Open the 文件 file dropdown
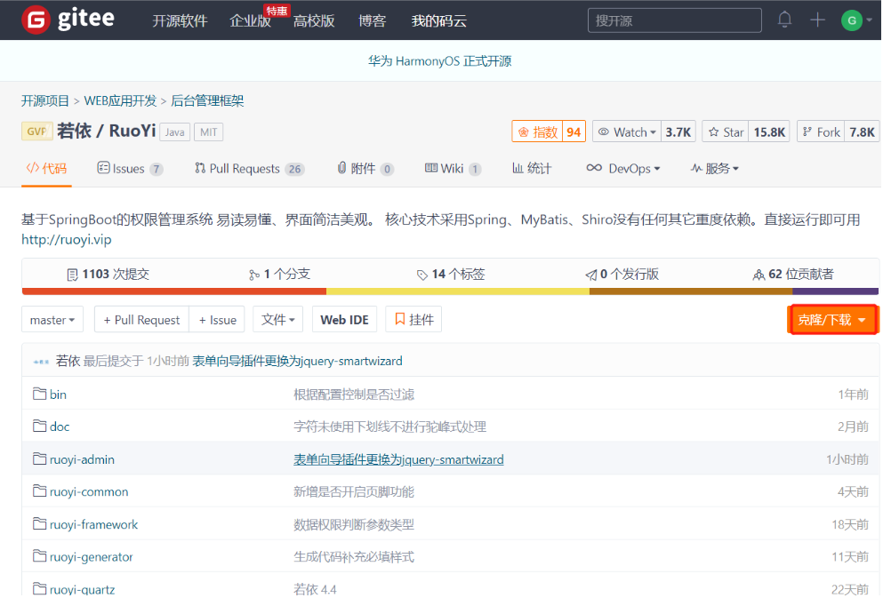Screen dimensions: 883x606 tap(278, 320)
